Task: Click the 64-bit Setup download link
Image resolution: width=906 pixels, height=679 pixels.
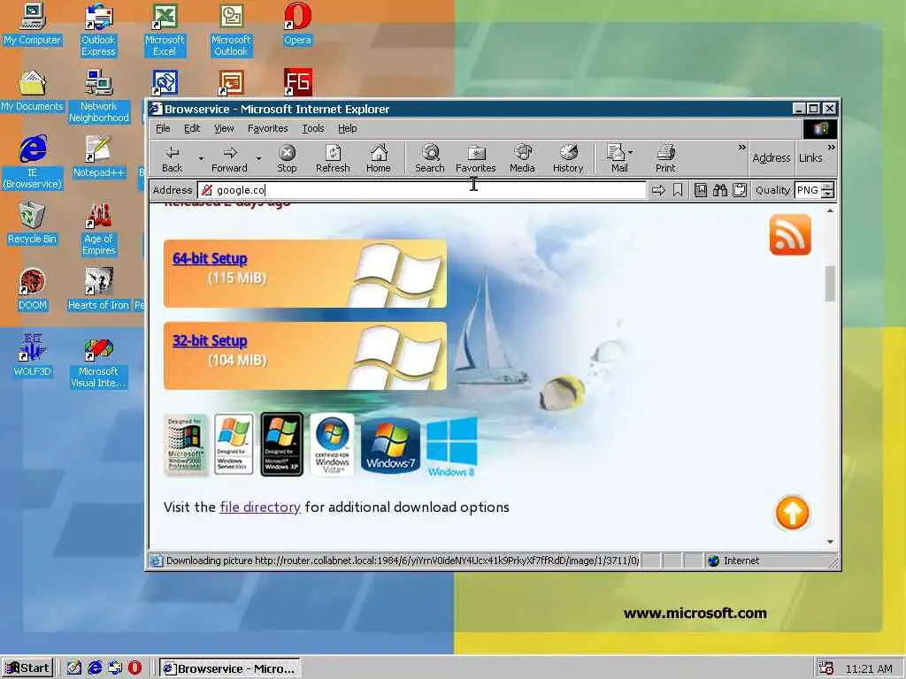Action: pos(210,258)
